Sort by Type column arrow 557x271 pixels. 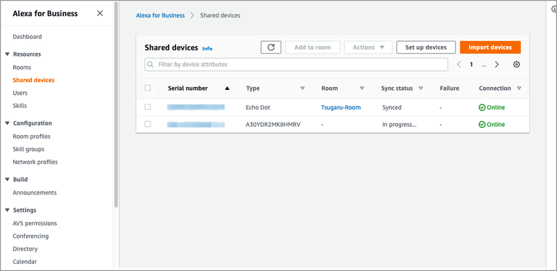click(x=303, y=88)
